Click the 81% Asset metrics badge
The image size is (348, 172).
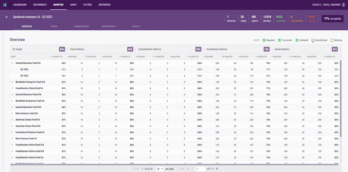pyautogui.click(x=335, y=49)
